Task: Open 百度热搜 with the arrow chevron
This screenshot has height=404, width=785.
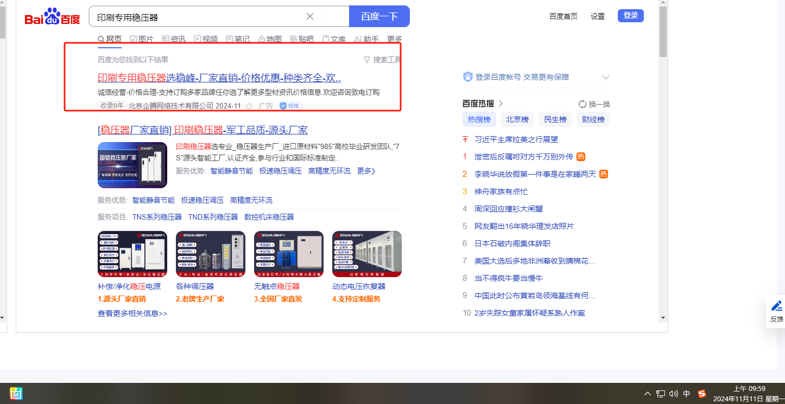Action: coord(501,104)
